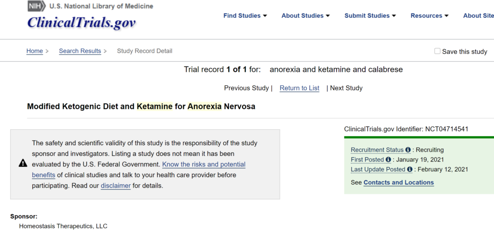Click the ClinicalTrials.gov site logo
This screenshot has width=494, height=232.
pyautogui.click(x=82, y=23)
